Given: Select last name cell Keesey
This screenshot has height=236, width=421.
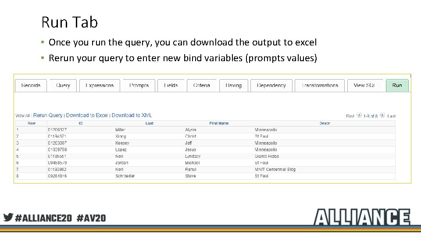Looking at the screenshot, I should coord(122,143).
